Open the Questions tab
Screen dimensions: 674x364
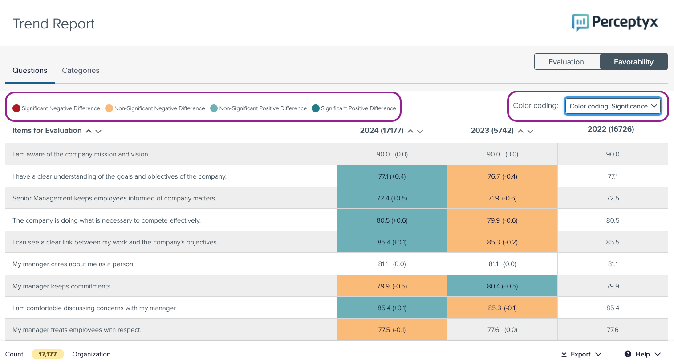point(30,71)
